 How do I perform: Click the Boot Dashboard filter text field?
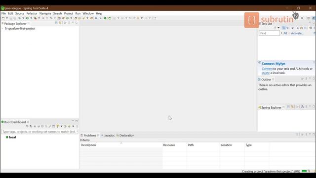tap(39, 132)
